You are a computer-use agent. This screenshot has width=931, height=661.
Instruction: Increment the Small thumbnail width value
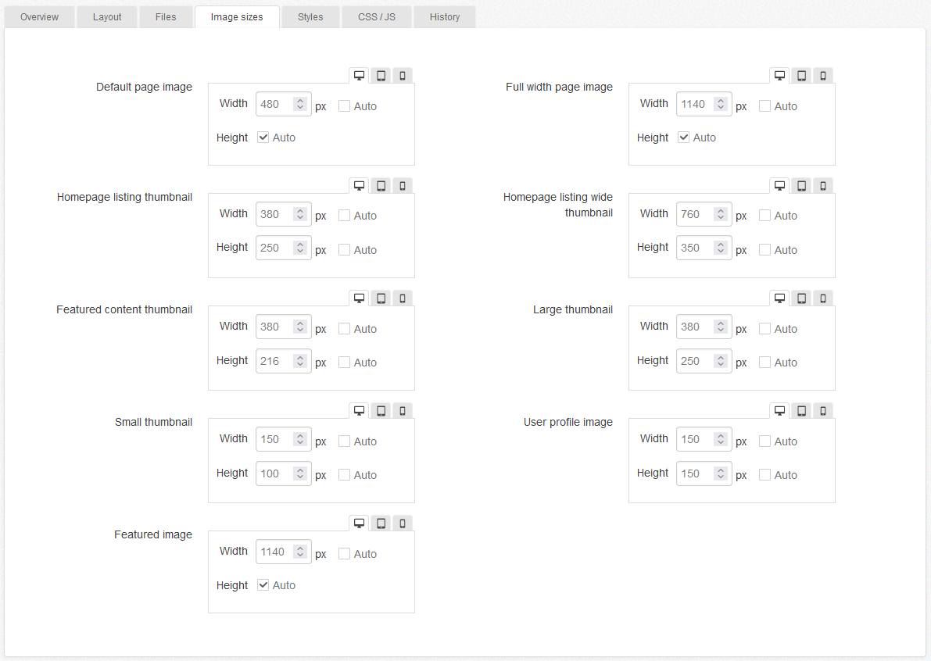[299, 435]
